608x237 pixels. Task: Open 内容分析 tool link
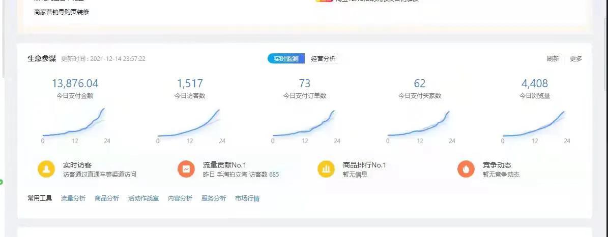(180, 198)
